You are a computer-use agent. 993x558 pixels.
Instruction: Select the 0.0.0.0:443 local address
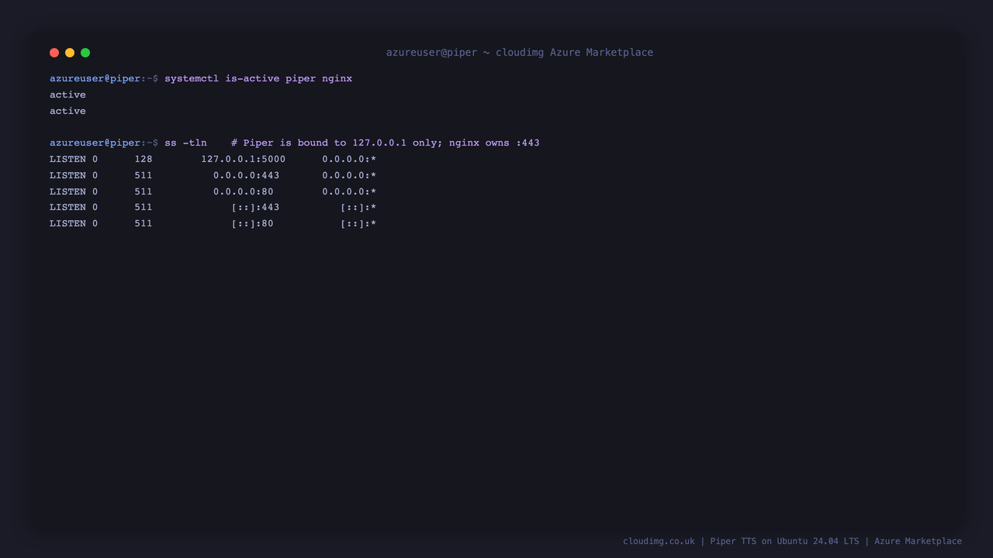click(246, 175)
